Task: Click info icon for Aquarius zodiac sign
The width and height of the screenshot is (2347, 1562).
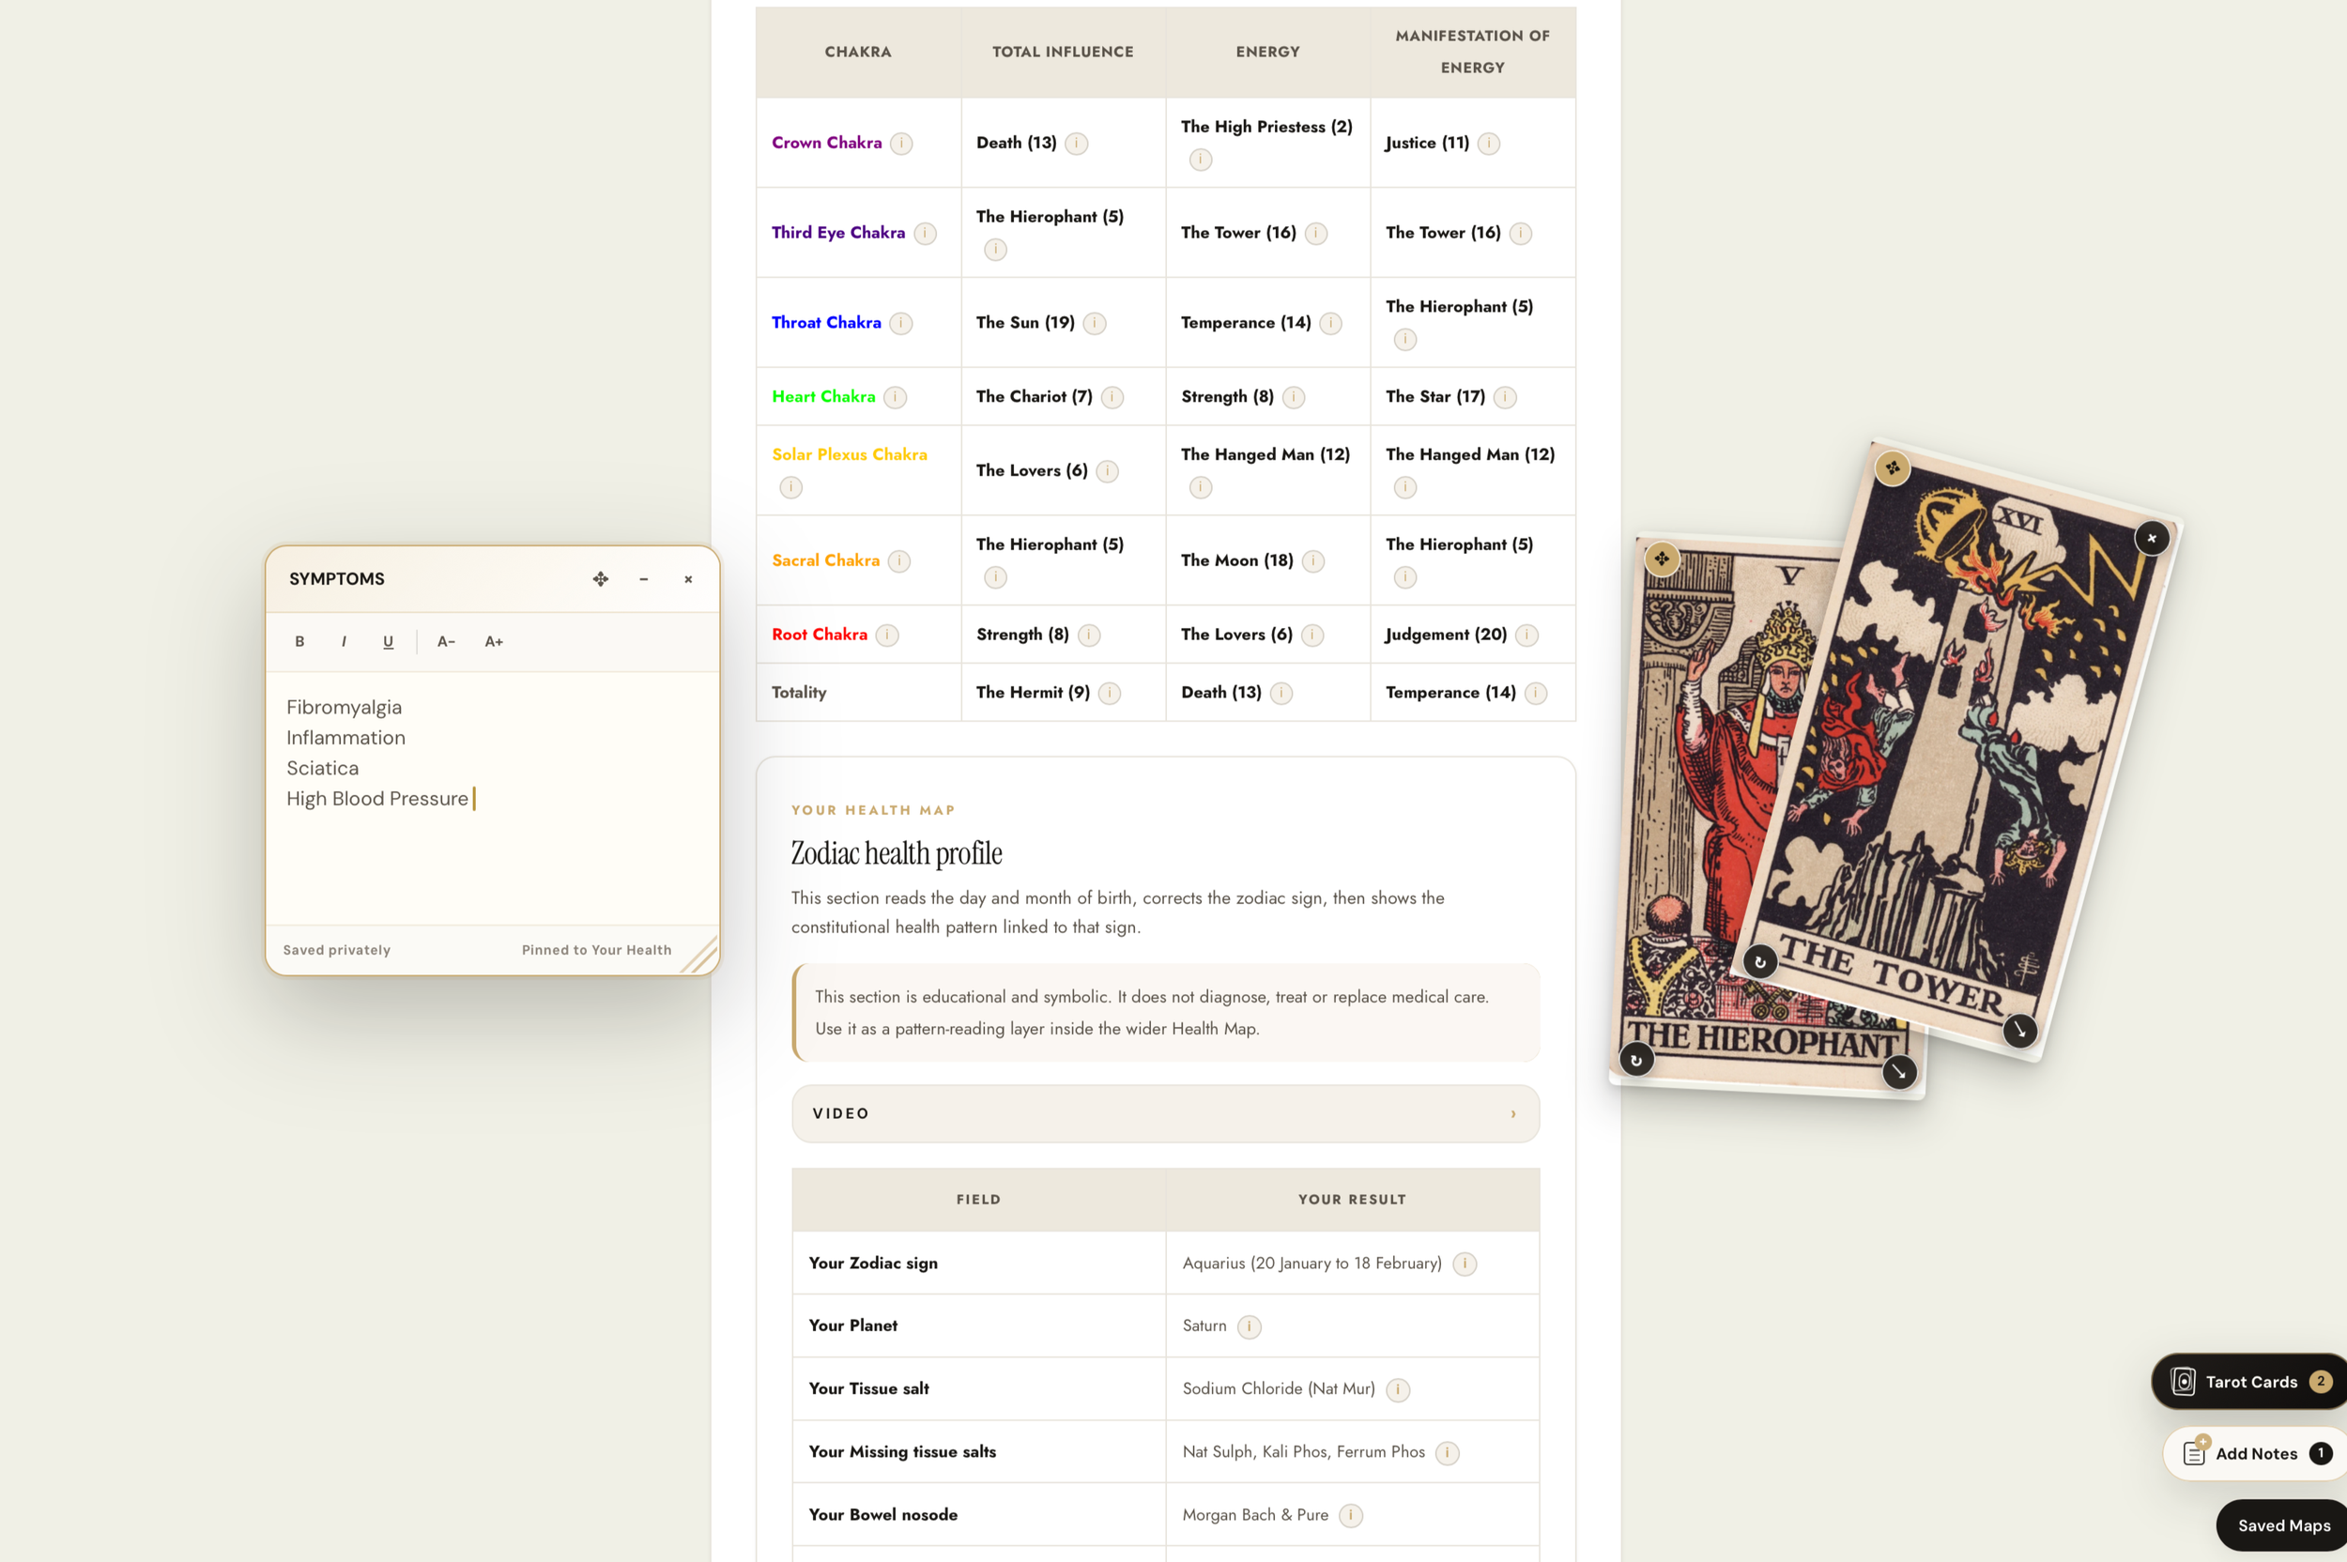Action: 1465,1264
